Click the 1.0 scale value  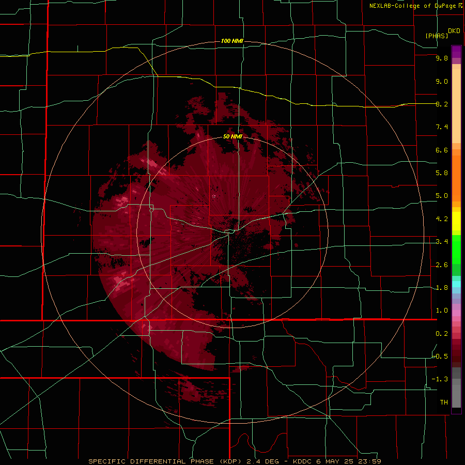click(x=442, y=311)
